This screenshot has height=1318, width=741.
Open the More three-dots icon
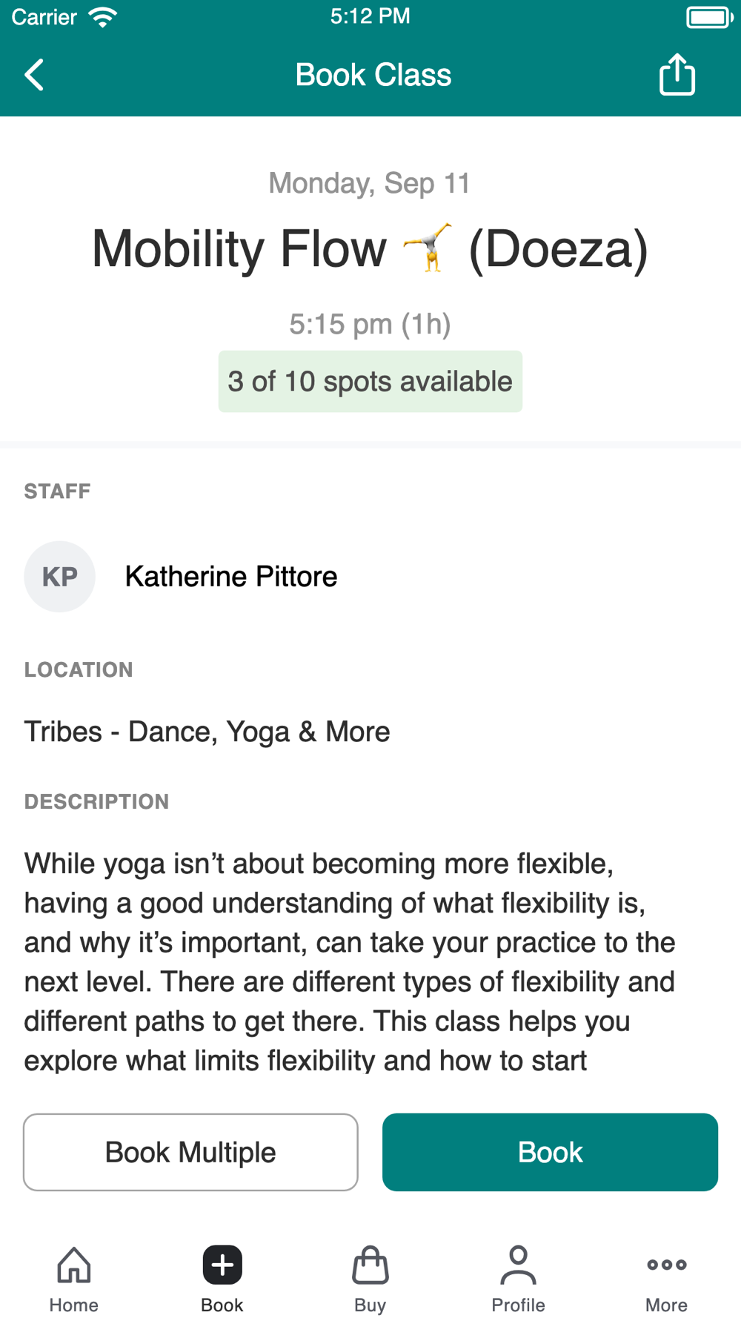point(666,1265)
